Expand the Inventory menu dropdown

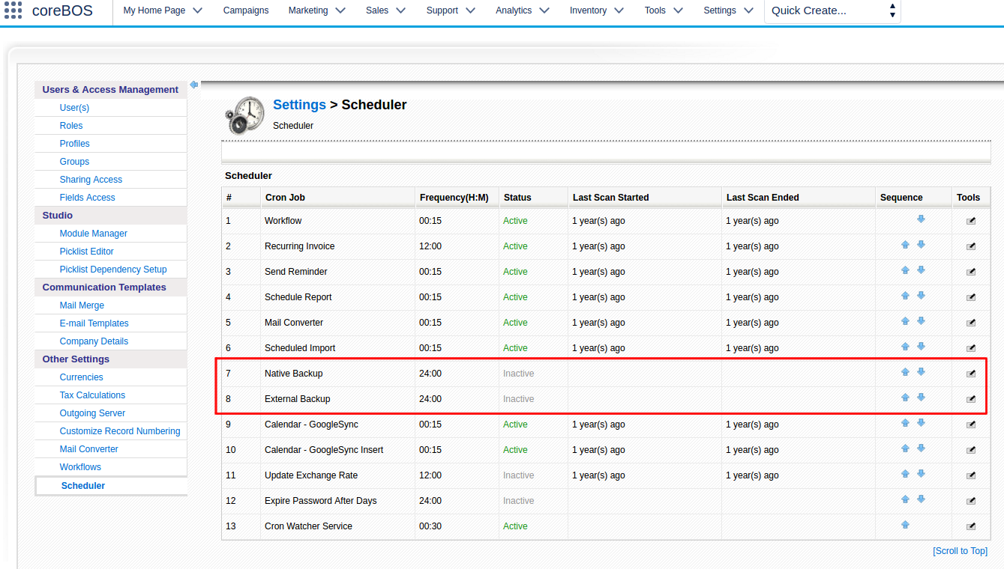point(597,10)
